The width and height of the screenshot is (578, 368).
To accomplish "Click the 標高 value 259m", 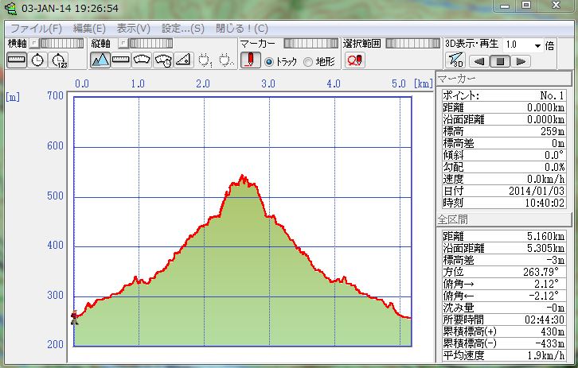I will pos(552,131).
